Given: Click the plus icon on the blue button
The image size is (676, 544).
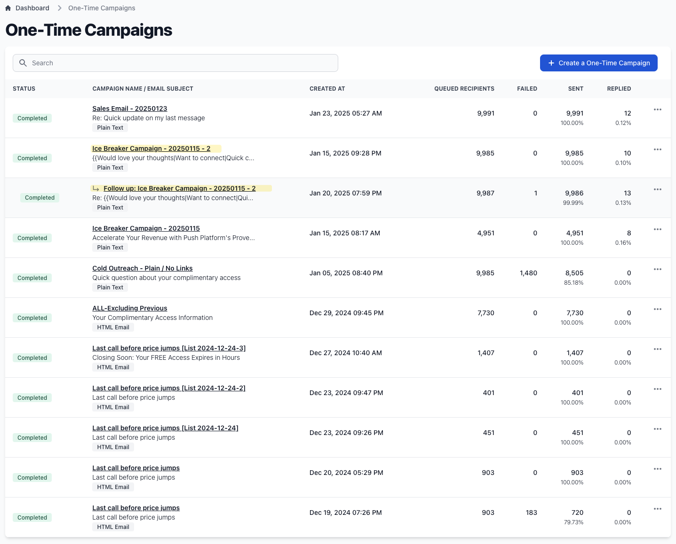Looking at the screenshot, I should click(x=550, y=62).
